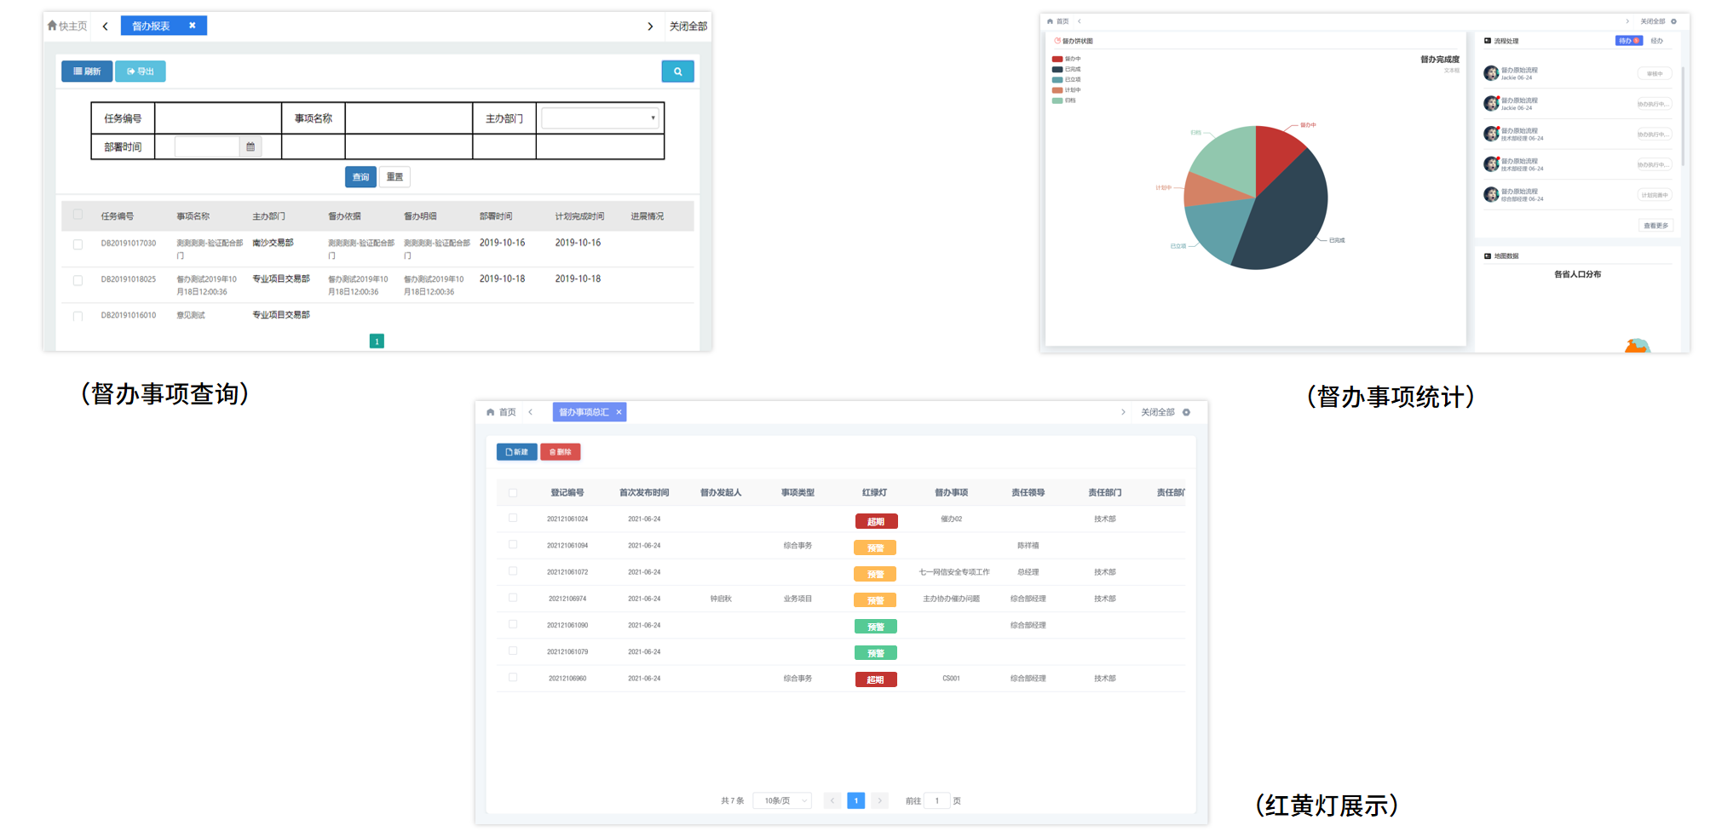Close the 督办报表 tab with its X

click(x=193, y=26)
